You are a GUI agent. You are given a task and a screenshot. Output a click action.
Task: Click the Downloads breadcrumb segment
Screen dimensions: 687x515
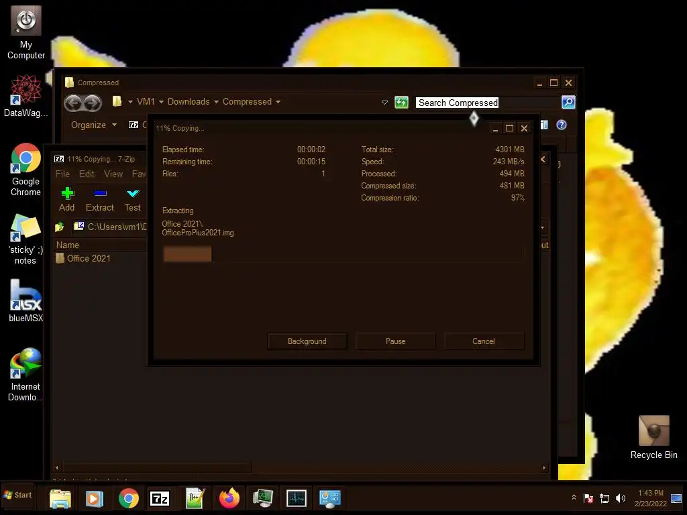[x=189, y=102]
